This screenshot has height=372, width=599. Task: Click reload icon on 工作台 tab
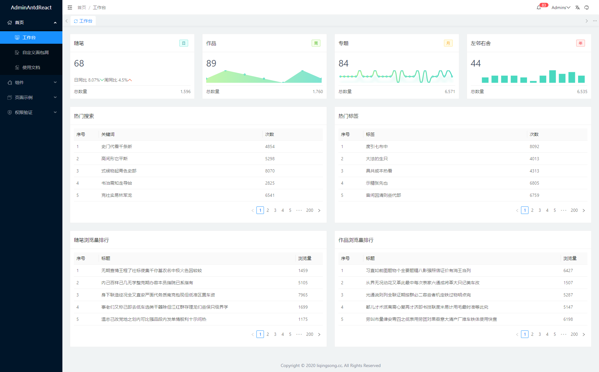(76, 21)
